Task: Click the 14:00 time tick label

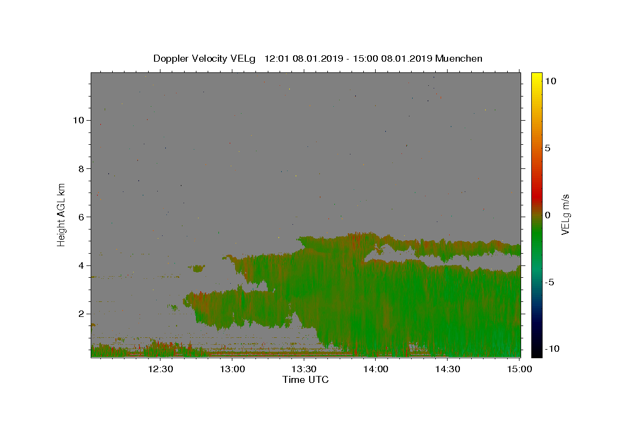Action: point(376,369)
